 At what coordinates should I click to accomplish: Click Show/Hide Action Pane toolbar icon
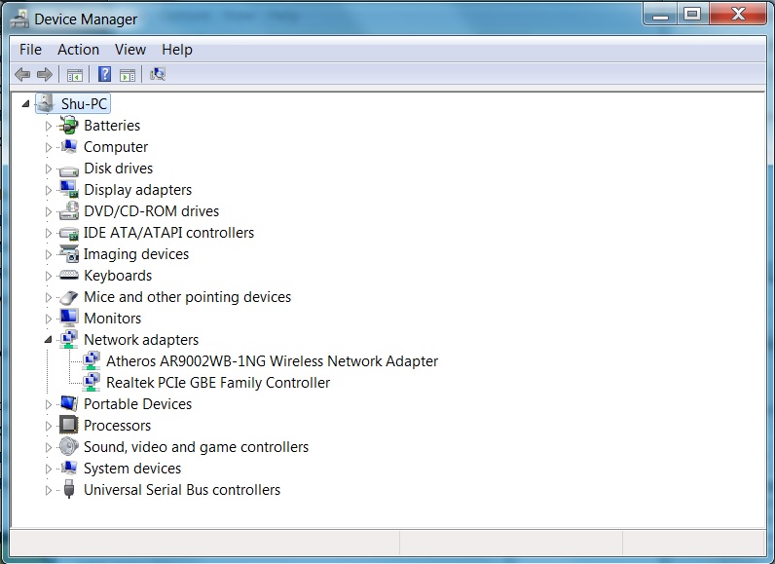tap(128, 75)
